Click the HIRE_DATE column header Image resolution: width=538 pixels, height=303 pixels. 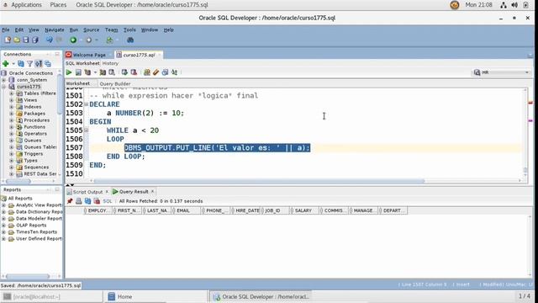(x=245, y=210)
